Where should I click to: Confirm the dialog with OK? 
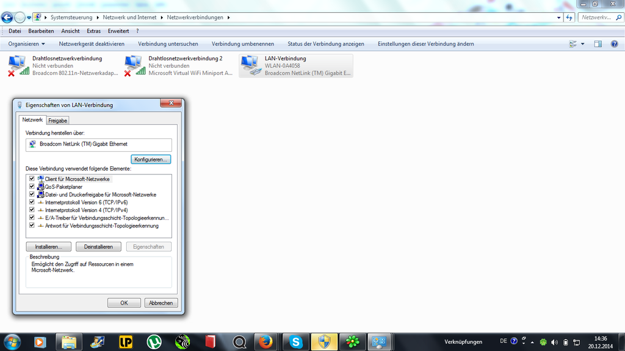(124, 303)
